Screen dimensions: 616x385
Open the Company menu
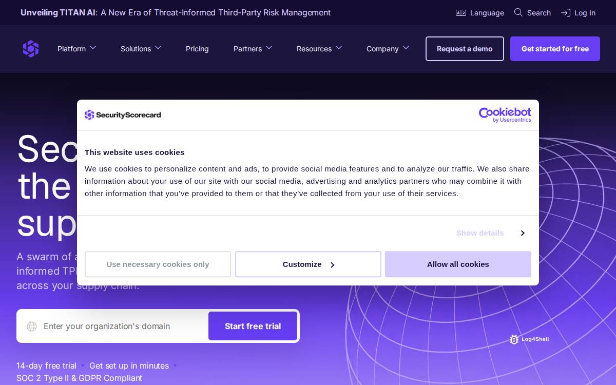click(382, 49)
